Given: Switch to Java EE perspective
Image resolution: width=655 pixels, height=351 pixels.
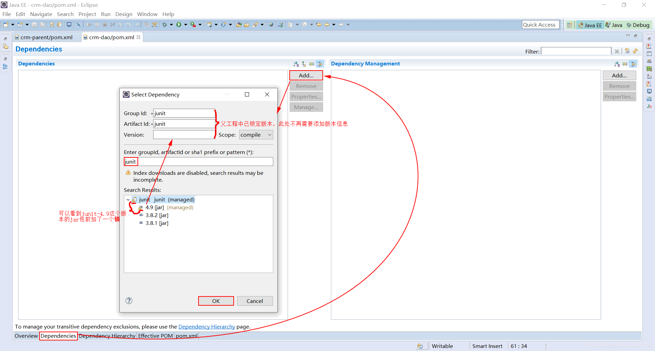Looking at the screenshot, I should click(x=590, y=25).
